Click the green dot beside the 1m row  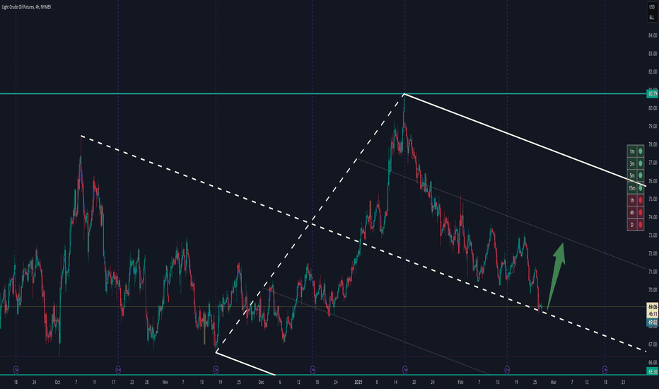641,151
